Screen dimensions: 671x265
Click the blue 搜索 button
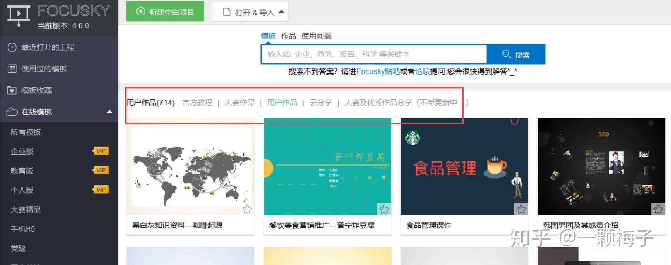[x=516, y=54]
